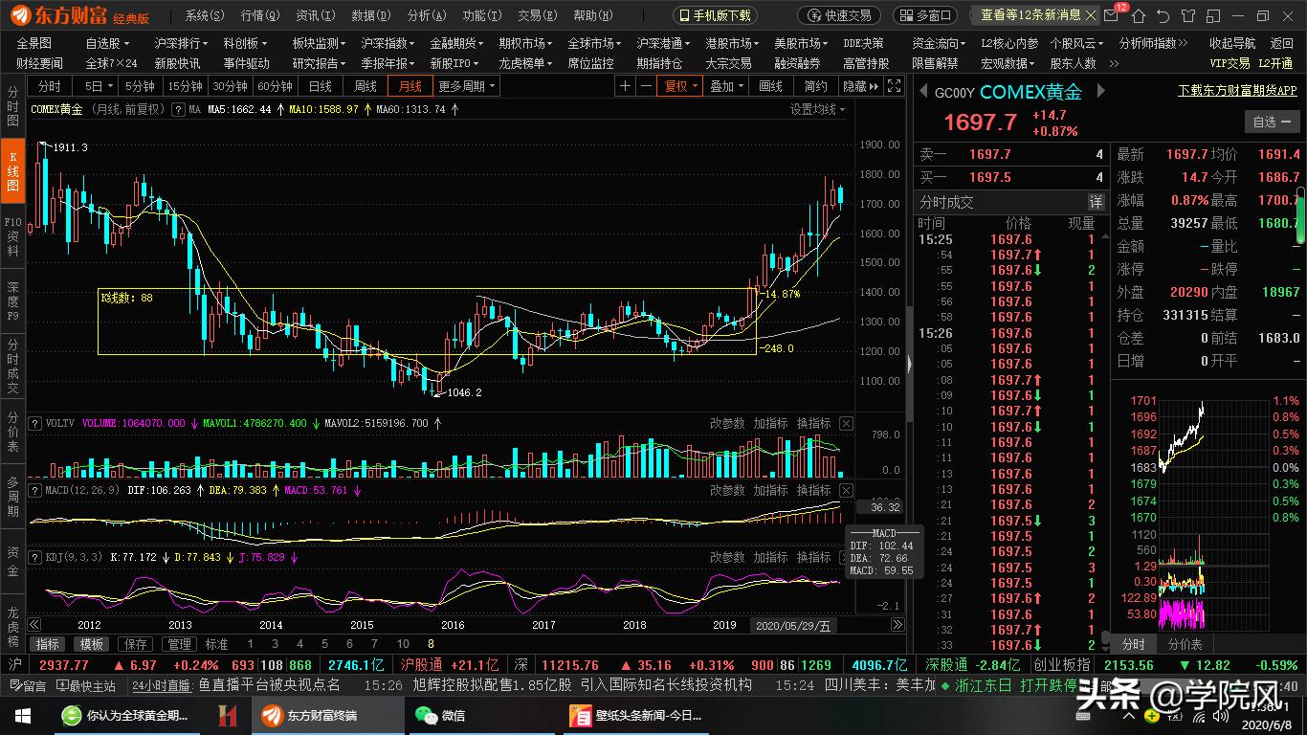The height and width of the screenshot is (735, 1307).
Task: Open 行情(Q) menu
Action: [x=260, y=15]
